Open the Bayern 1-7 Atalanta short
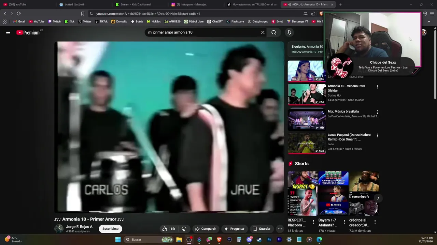The height and width of the screenshot is (245, 437). pos(333,193)
